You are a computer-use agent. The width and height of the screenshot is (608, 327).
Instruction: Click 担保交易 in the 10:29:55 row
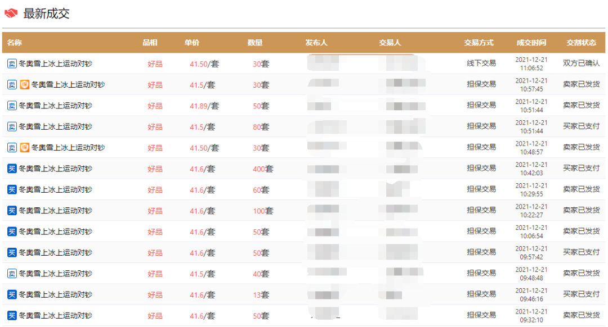[481, 189]
